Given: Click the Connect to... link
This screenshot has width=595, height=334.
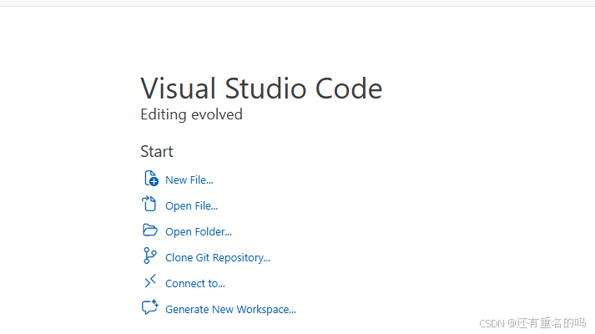Looking at the screenshot, I should [195, 283].
